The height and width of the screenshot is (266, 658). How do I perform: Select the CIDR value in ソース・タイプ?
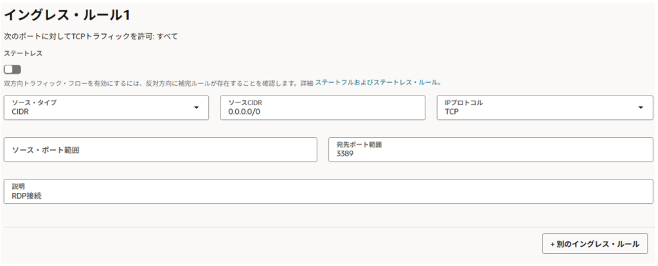tap(21, 112)
